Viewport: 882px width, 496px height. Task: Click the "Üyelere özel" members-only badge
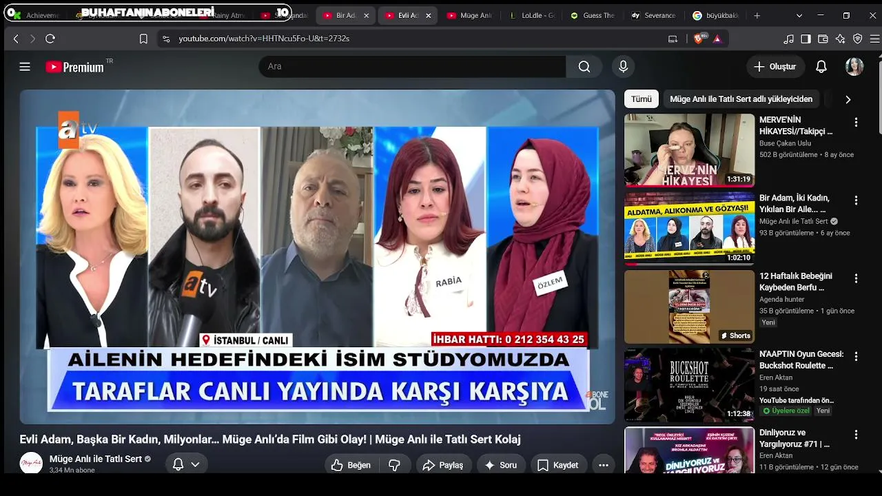click(x=786, y=411)
